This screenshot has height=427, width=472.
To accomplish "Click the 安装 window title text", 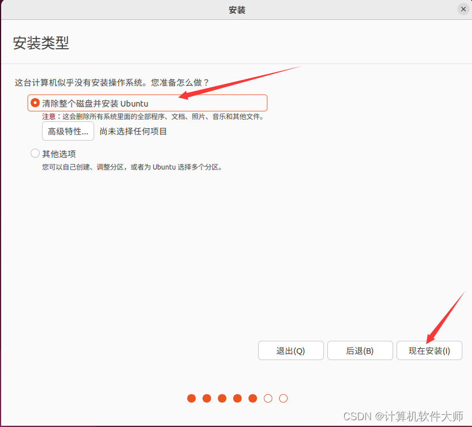I will click(x=237, y=10).
